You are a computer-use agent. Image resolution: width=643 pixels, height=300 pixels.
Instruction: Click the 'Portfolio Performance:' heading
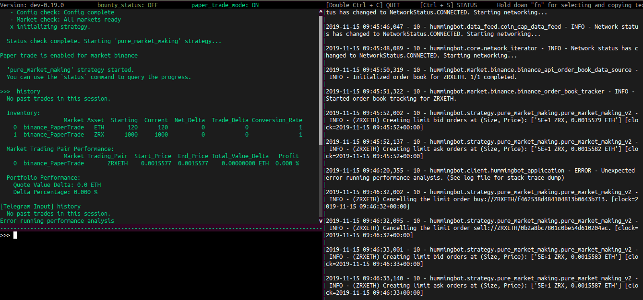click(x=44, y=178)
